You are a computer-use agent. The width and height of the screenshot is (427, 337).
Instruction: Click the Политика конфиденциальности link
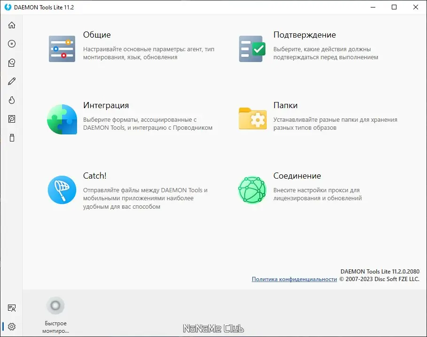294,279
